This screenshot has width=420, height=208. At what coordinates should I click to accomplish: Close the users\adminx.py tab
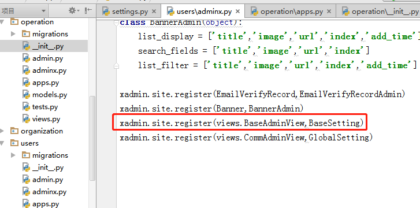pos(237,12)
